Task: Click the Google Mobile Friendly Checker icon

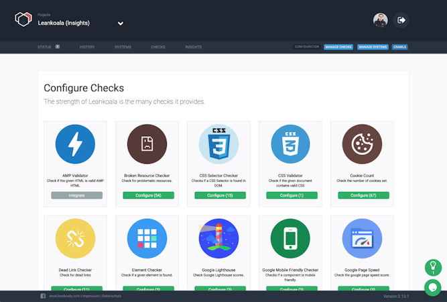Action: coord(290,238)
